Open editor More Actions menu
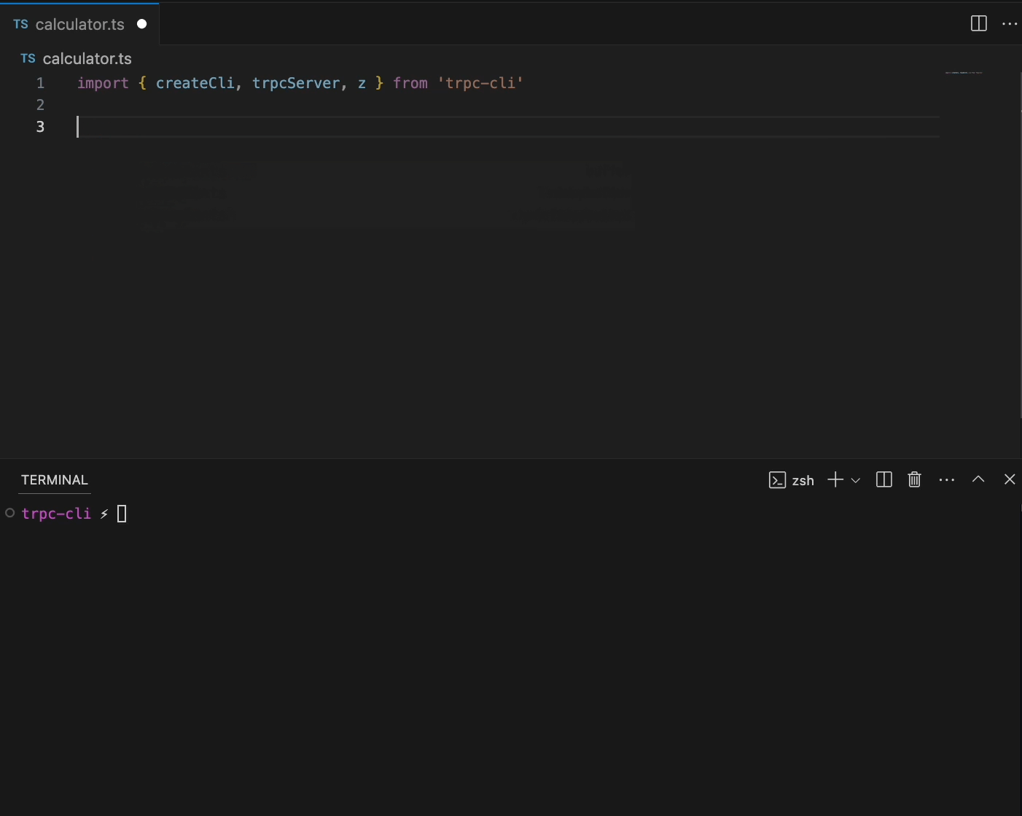This screenshot has width=1022, height=816. [x=1010, y=24]
